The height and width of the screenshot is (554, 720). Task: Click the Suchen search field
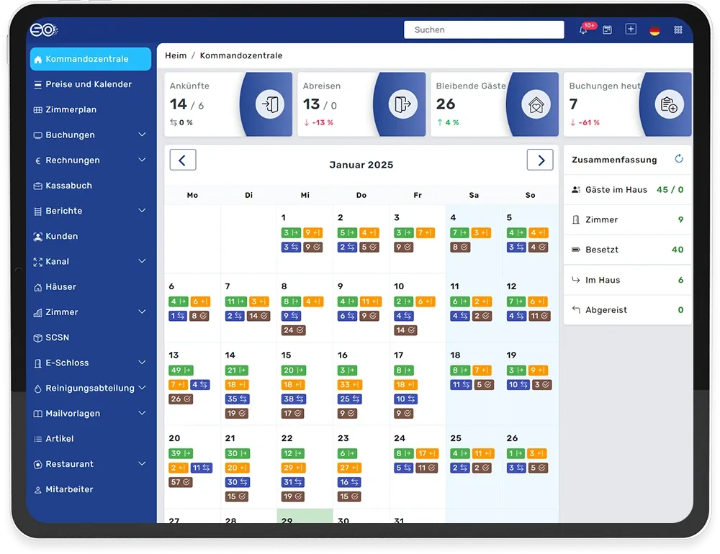(484, 29)
